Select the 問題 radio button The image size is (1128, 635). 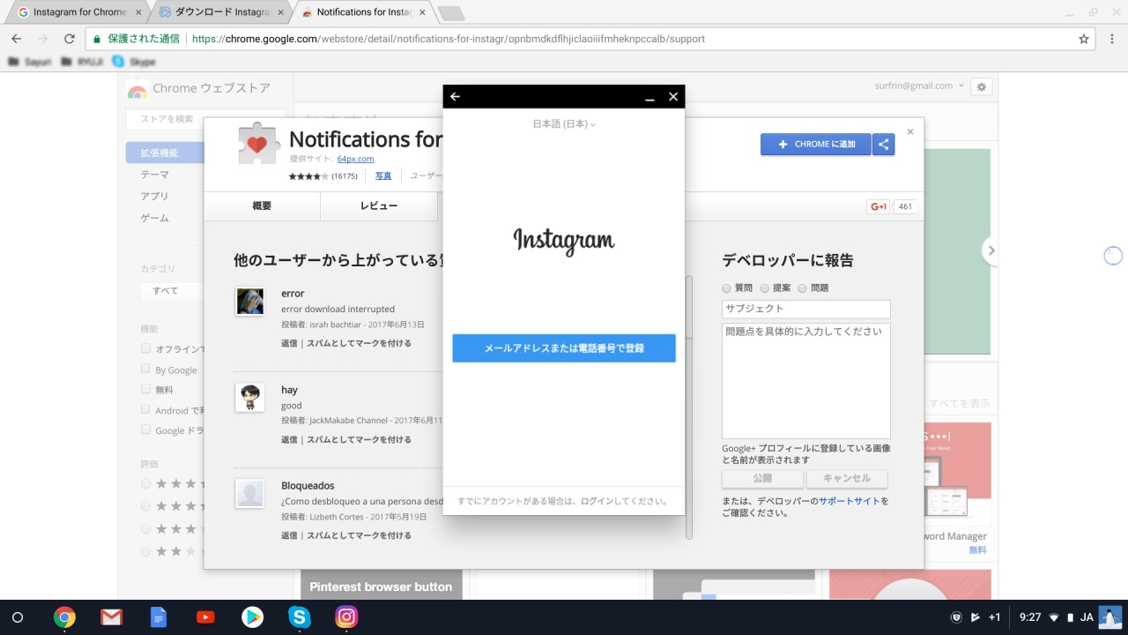coord(802,288)
